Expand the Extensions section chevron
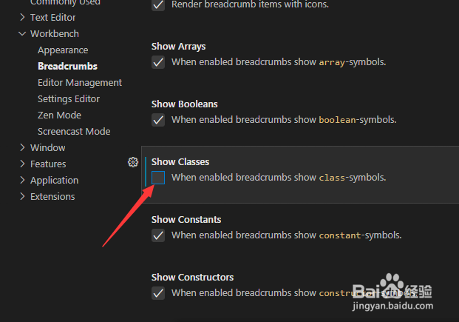 (x=22, y=196)
